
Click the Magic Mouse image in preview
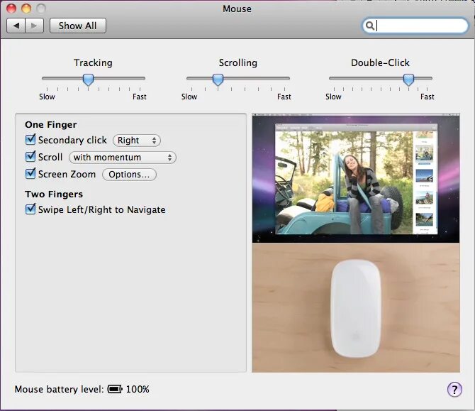(x=356, y=309)
